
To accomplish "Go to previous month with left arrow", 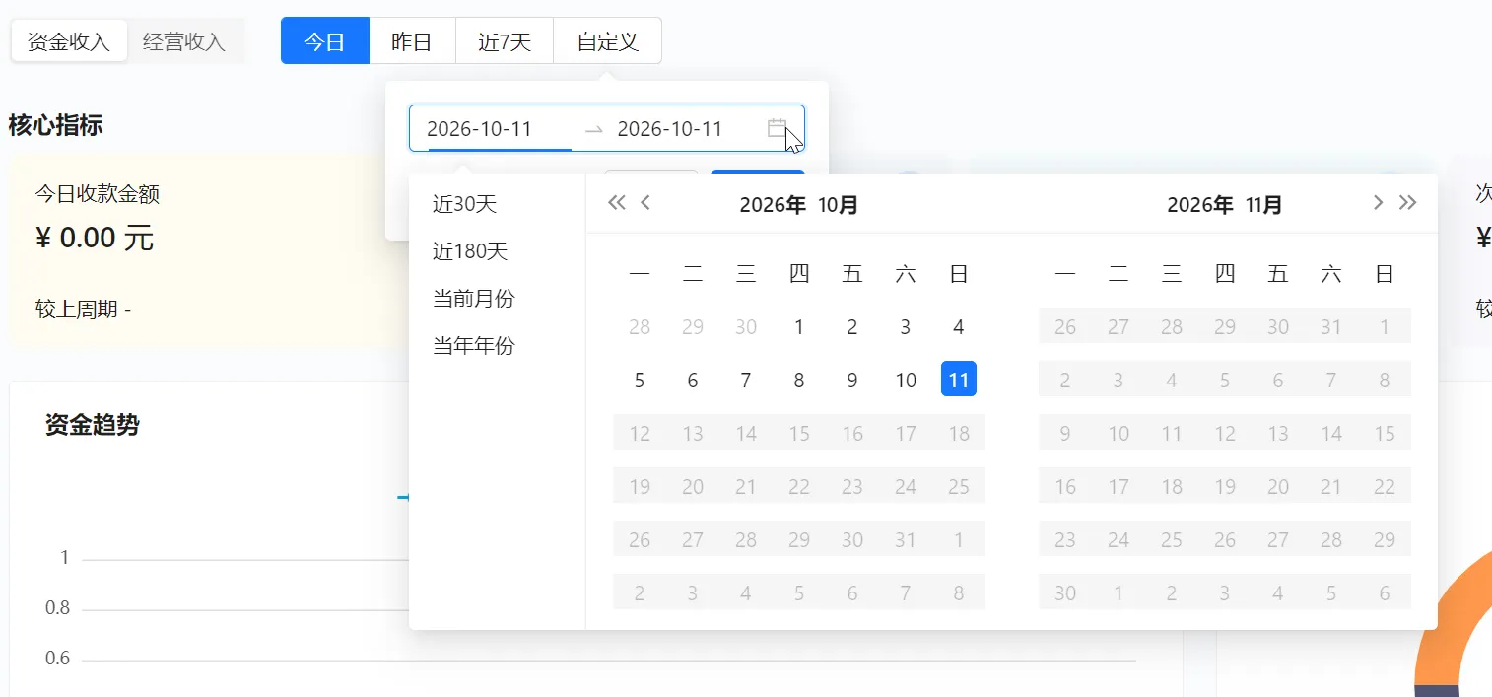I will (x=645, y=203).
